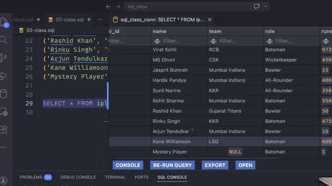Select the Virat Kohli name cell
Viewport: 332px width, 186px height.
(179, 50)
